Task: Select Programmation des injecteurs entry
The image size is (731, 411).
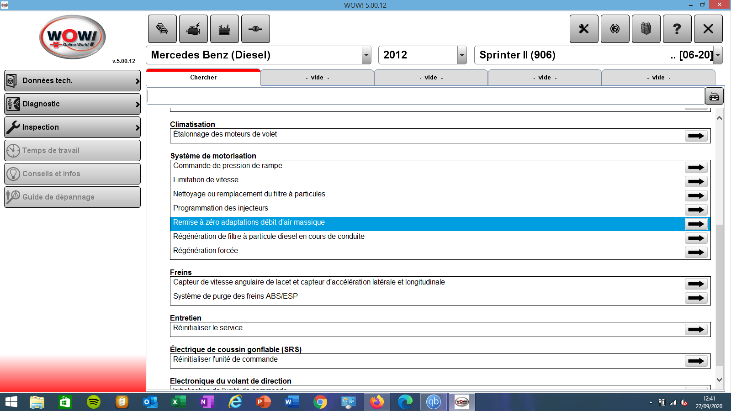Action: 221,208
